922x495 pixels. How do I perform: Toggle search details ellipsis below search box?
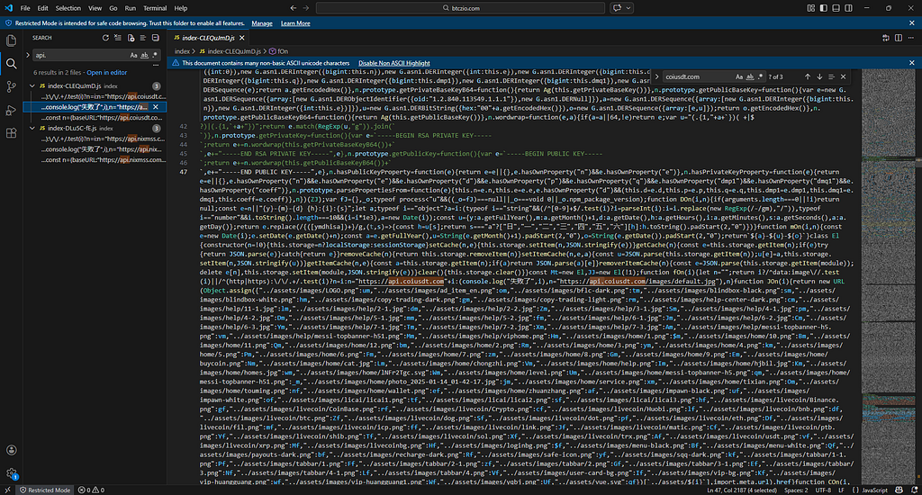pyautogui.click(x=155, y=66)
